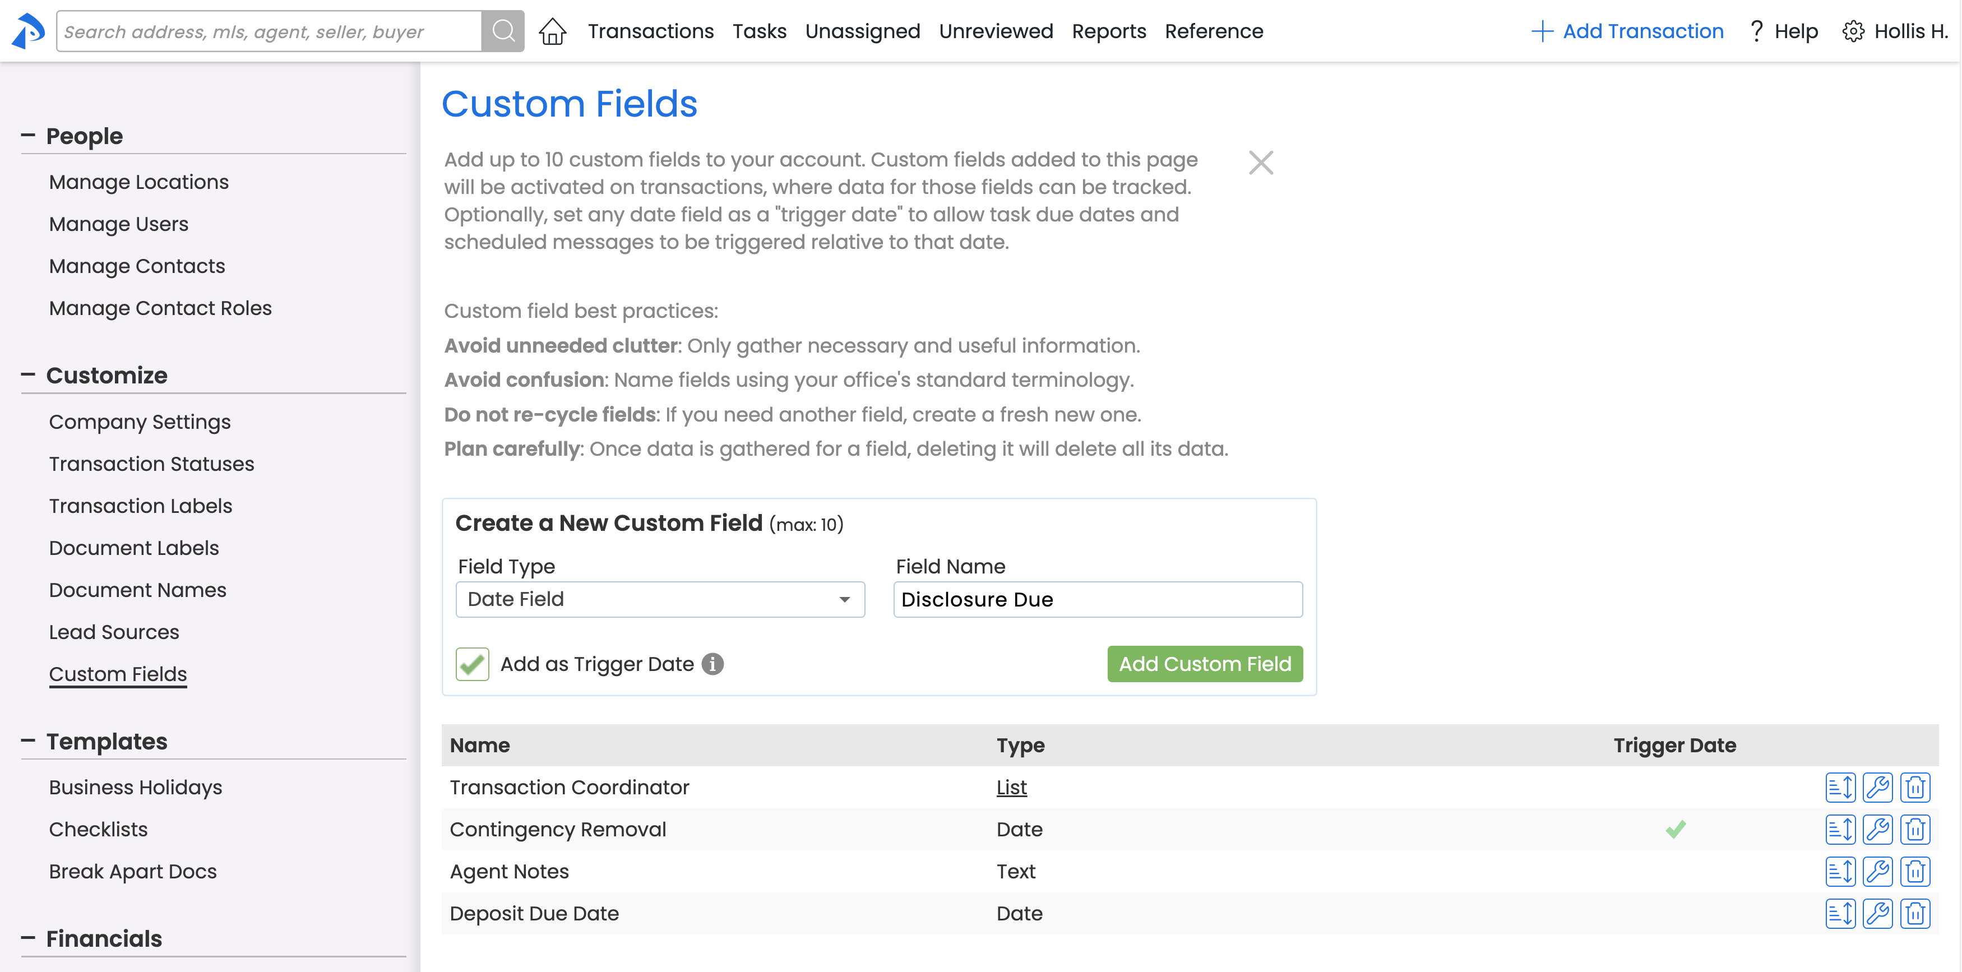This screenshot has height=972, width=1962.
Task: Edit the Transaction Coordinator field settings
Action: point(1877,787)
